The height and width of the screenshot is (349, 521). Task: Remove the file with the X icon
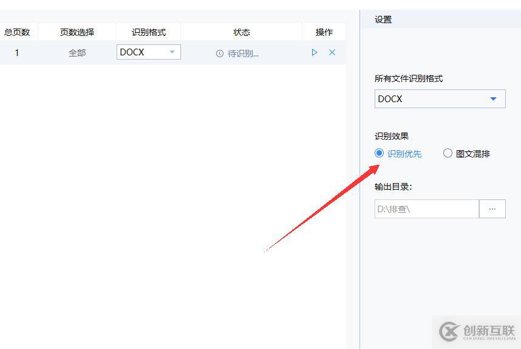pos(332,52)
